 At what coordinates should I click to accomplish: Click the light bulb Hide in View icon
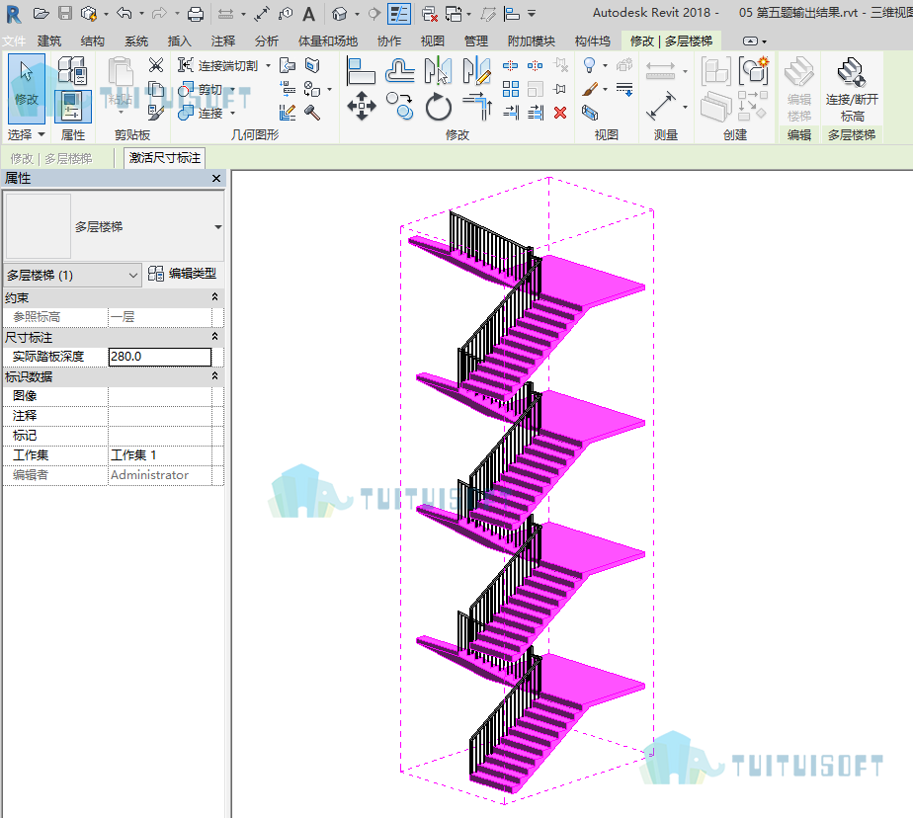(589, 65)
